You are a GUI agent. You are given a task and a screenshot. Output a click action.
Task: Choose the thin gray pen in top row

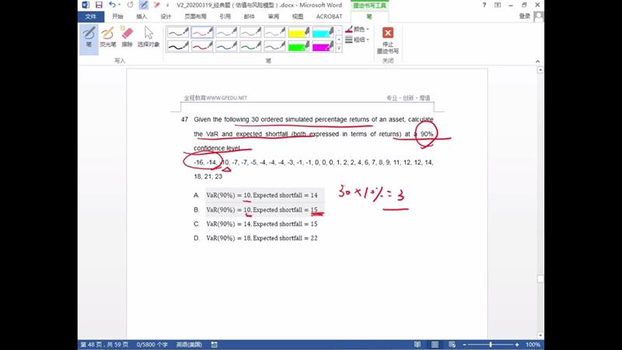pos(274,32)
